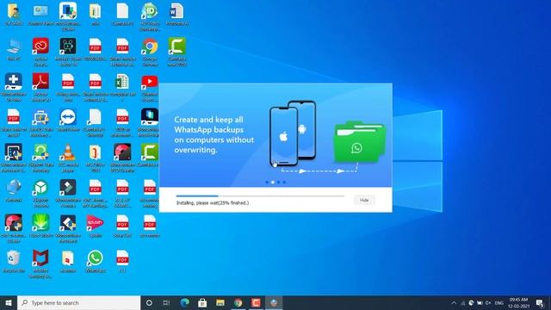This screenshot has height=310, width=551.
Task: Select the third carousel dot in the installer
Action: tap(278, 182)
